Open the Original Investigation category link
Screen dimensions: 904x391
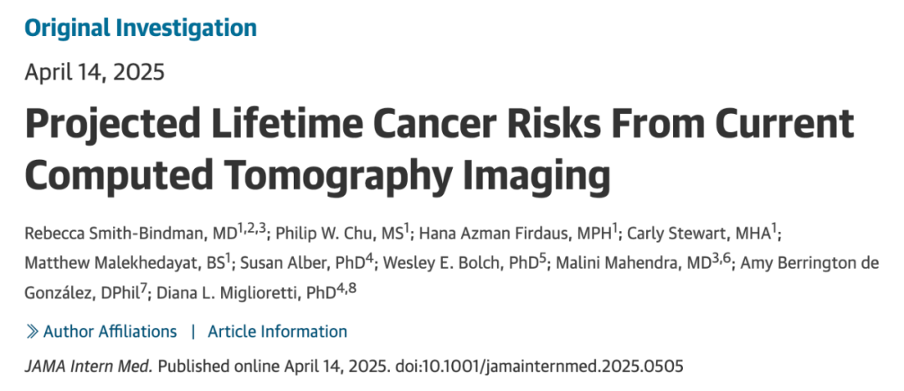pyautogui.click(x=141, y=28)
